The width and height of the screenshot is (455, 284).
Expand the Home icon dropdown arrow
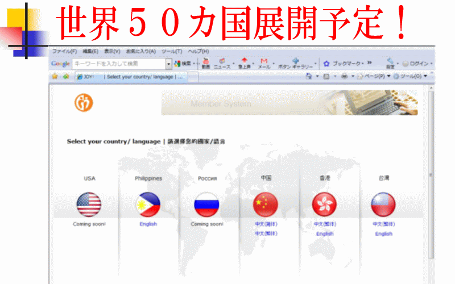pyautogui.click(x=317, y=76)
